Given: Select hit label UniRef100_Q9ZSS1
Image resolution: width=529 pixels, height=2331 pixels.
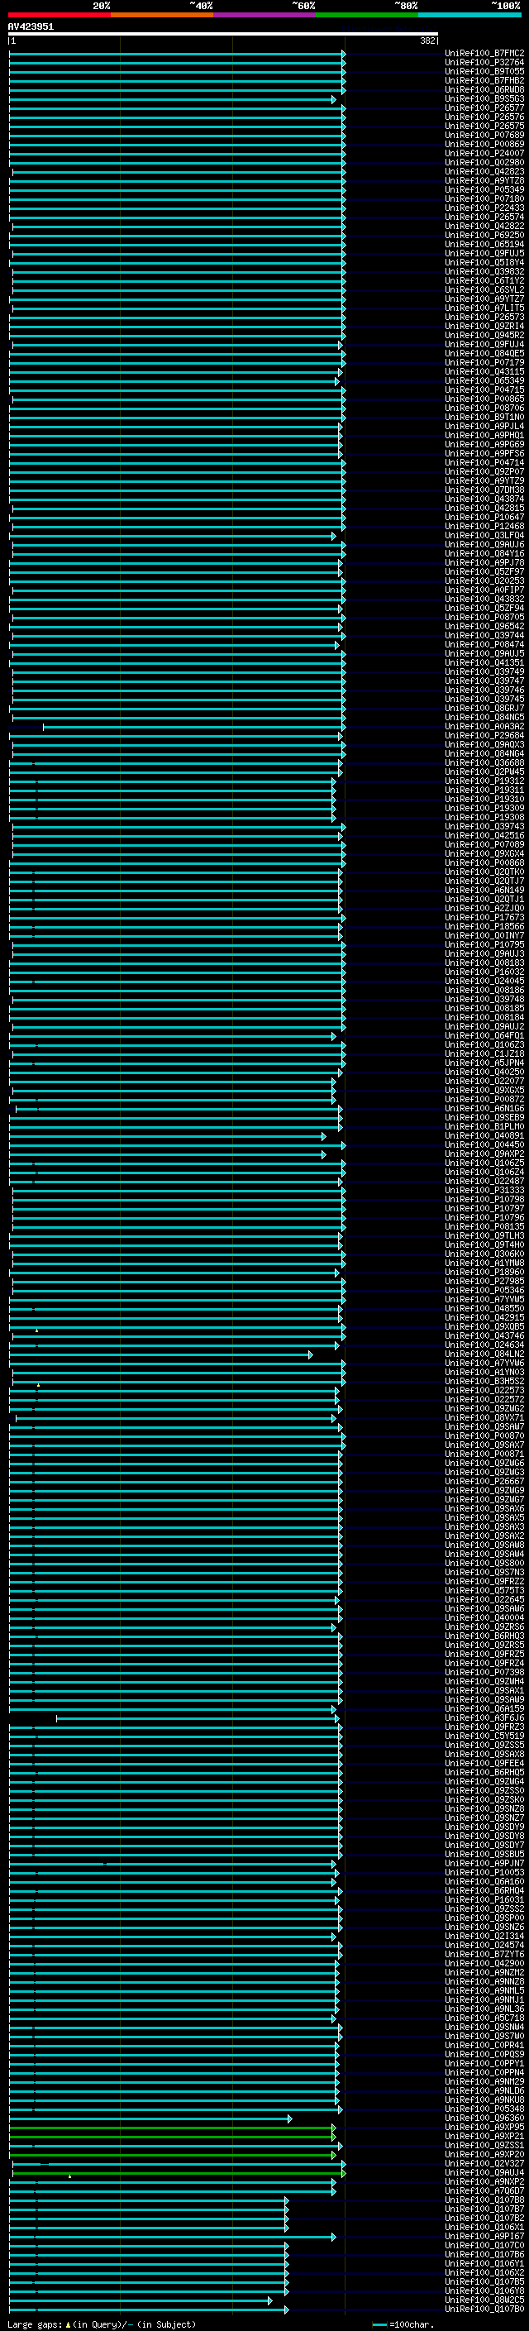Looking at the screenshot, I should 484,2145.
